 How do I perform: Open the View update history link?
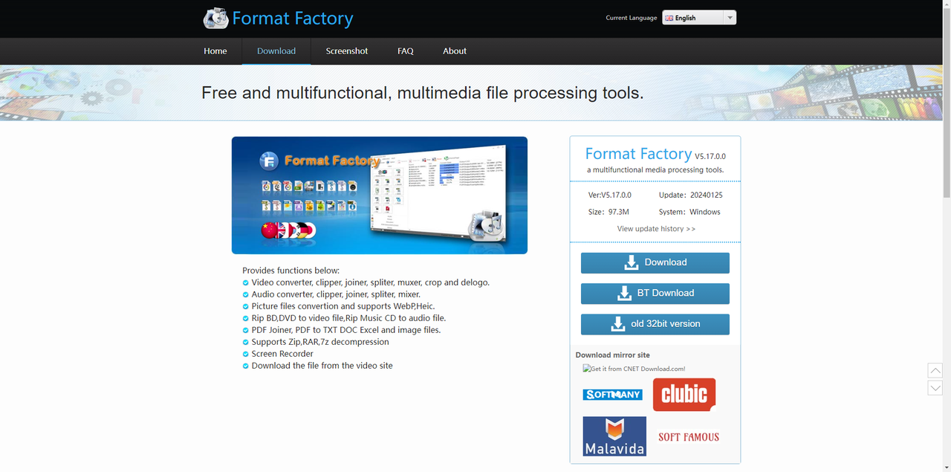[x=656, y=229]
